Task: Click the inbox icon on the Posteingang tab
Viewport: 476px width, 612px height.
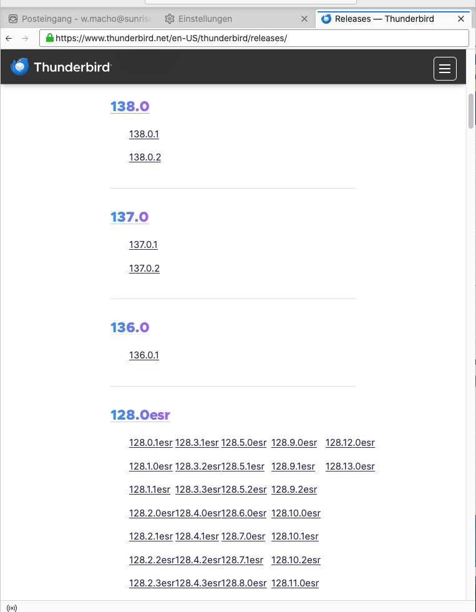Action: coord(13,19)
